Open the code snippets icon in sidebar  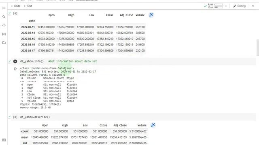[x=4, y=25]
